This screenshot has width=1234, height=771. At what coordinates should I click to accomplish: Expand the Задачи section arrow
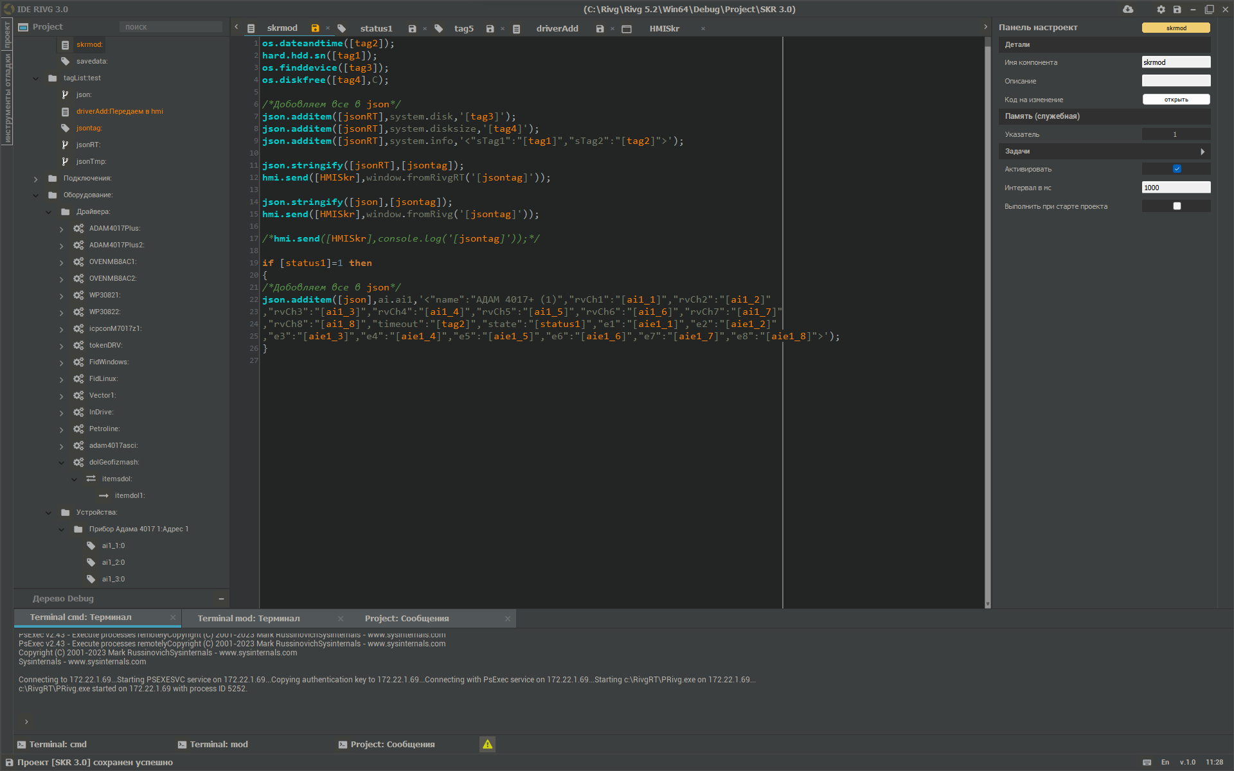(1203, 152)
